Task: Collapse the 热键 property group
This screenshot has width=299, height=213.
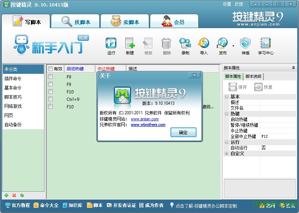Action: coord(226,114)
